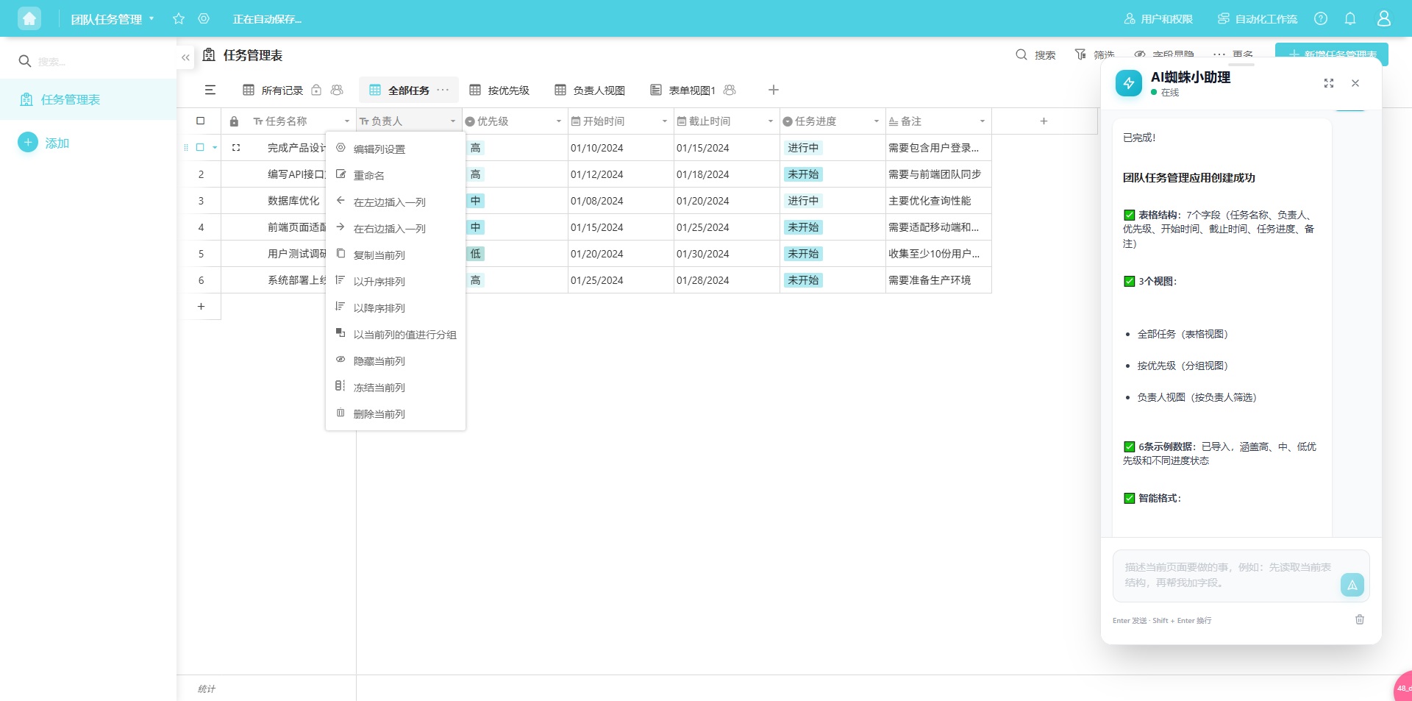1412x701 pixels.
Task: Expand the 团队任务管理 workspace dropdown
Action: point(152,19)
